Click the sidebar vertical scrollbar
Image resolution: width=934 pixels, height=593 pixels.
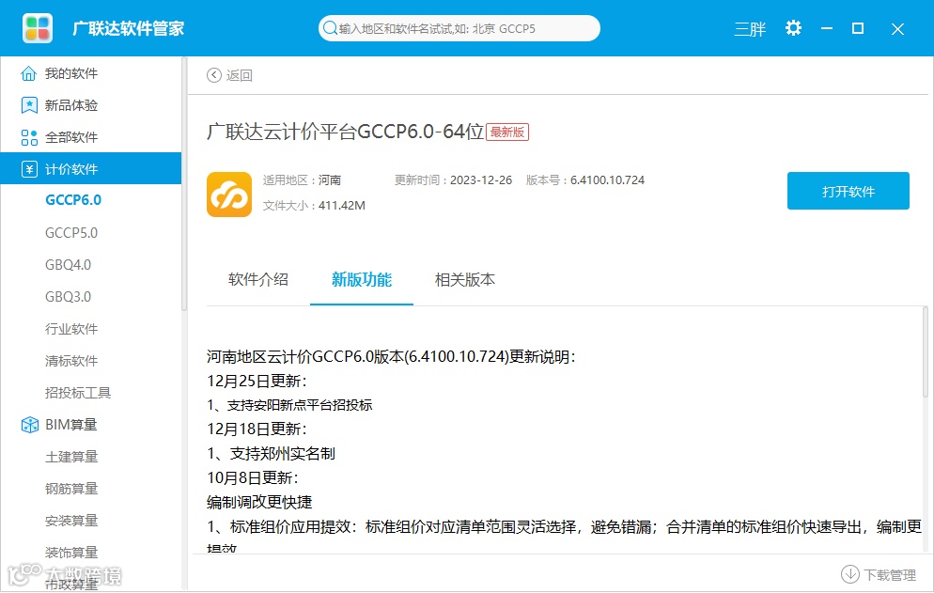point(184,184)
